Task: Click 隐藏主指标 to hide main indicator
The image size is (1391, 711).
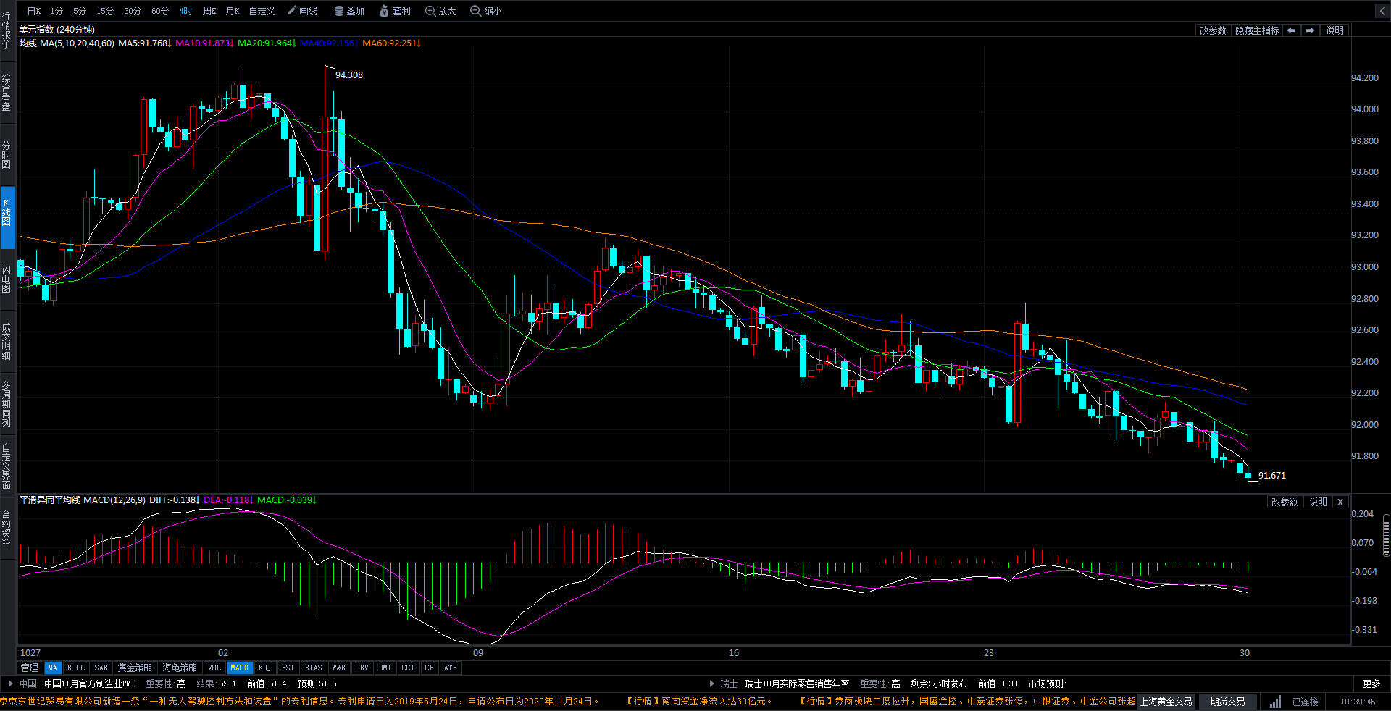Action: [x=1257, y=30]
